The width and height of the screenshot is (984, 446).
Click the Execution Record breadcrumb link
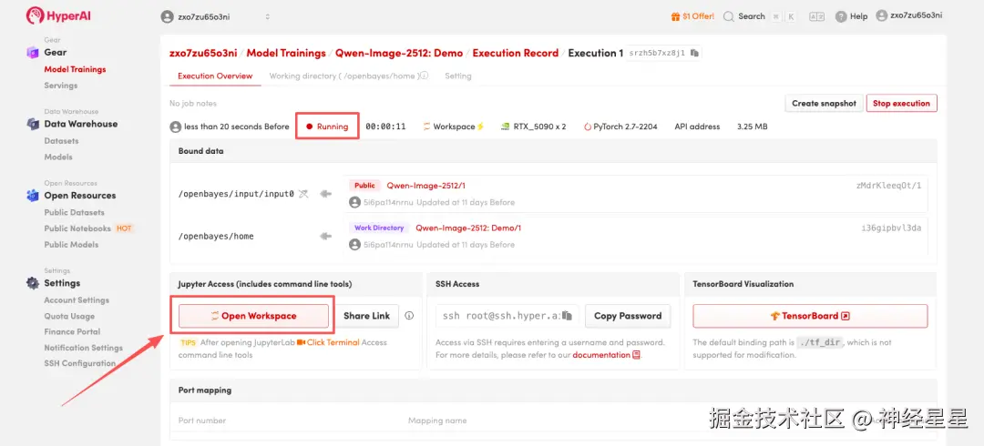click(515, 54)
